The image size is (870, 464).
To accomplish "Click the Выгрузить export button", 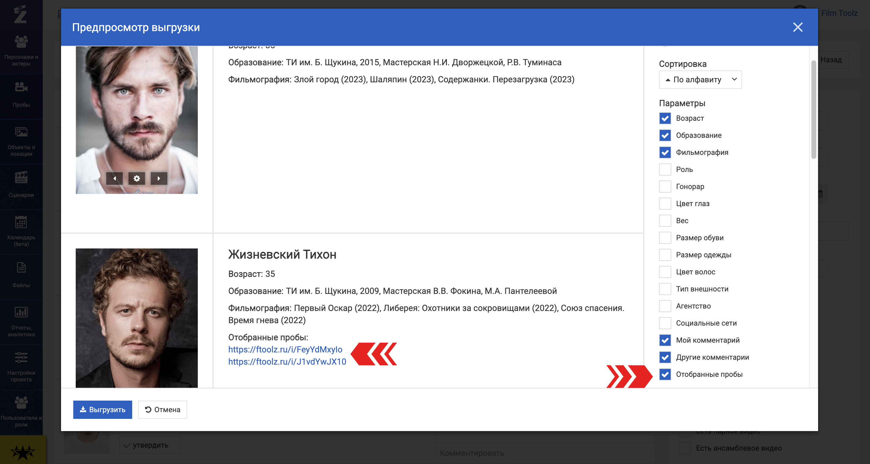I will [x=102, y=409].
